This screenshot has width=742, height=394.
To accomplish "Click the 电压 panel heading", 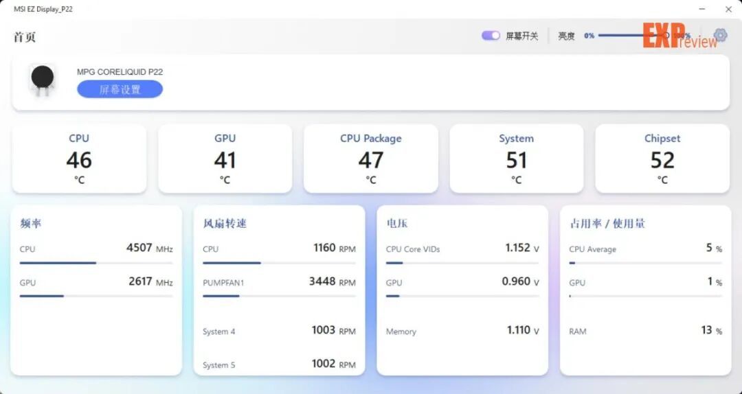I will [397, 223].
